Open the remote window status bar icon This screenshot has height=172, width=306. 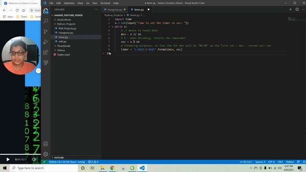tap(44, 162)
